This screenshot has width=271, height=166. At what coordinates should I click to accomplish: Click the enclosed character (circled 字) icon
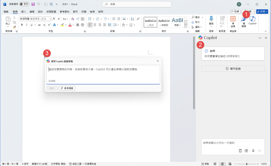[x=83, y=25]
